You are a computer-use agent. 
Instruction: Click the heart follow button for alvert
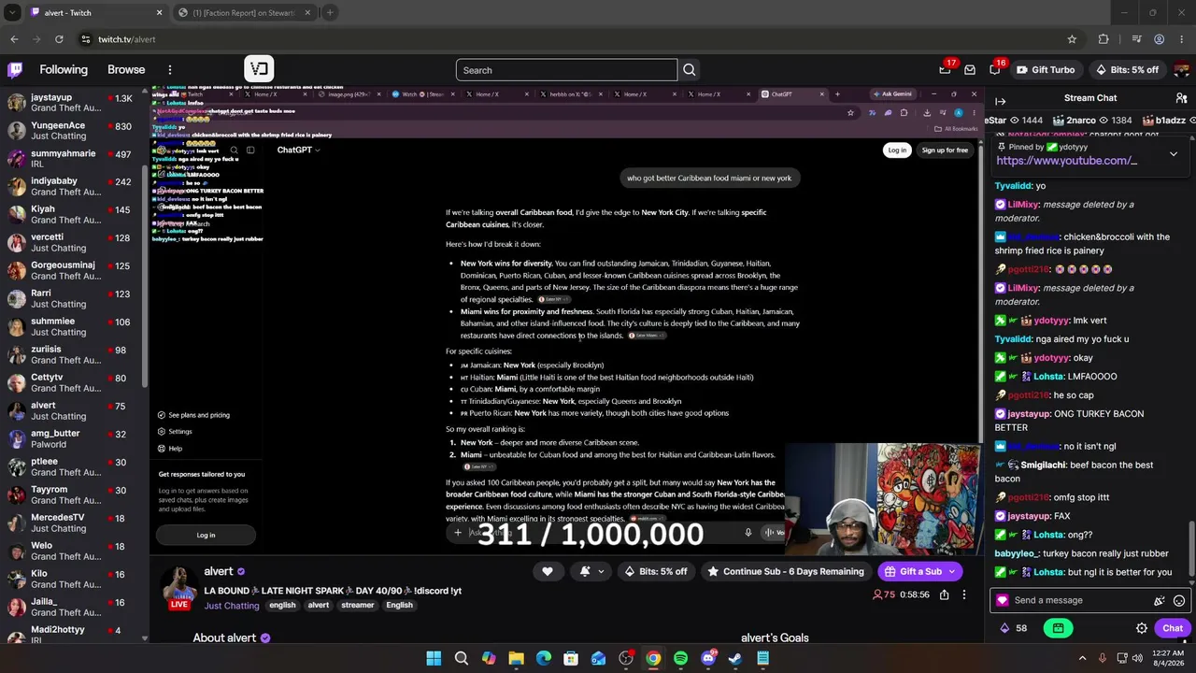click(x=548, y=571)
